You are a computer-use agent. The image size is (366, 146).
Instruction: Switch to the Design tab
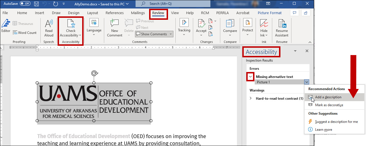[x=74, y=13]
